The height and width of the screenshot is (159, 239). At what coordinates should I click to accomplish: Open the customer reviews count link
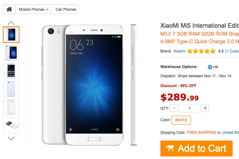click(232, 51)
